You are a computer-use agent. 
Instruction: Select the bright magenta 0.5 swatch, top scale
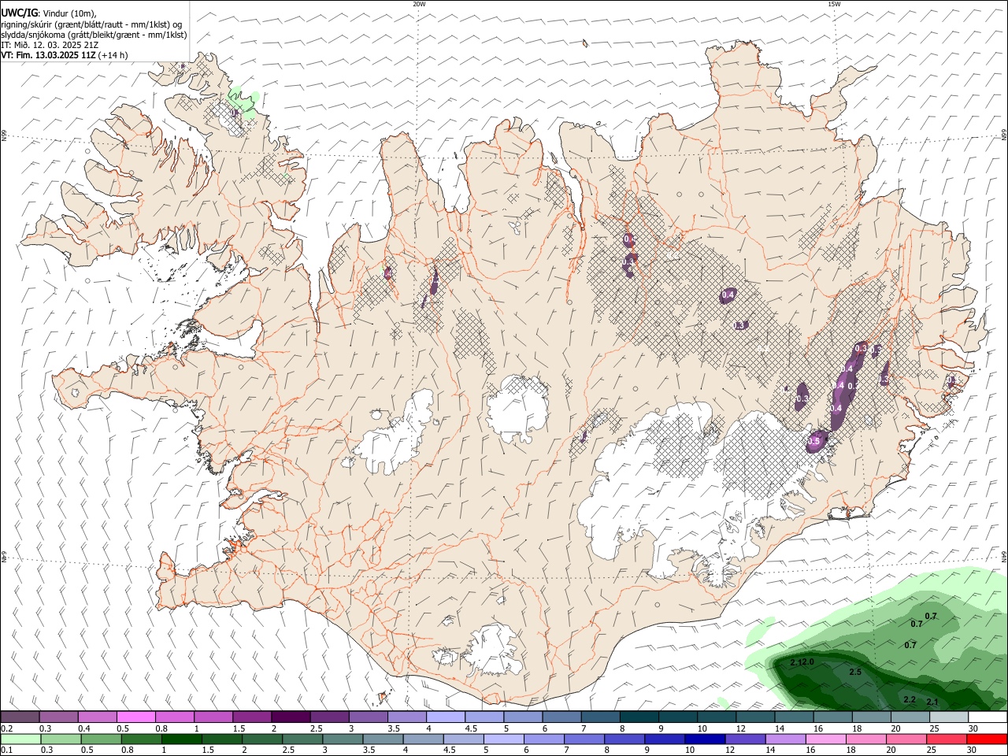[135, 717]
